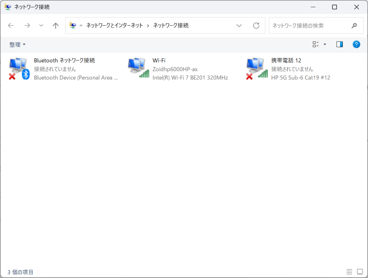Click the search magnifier icon
Viewport: 368px width, 278px height.
click(x=354, y=26)
